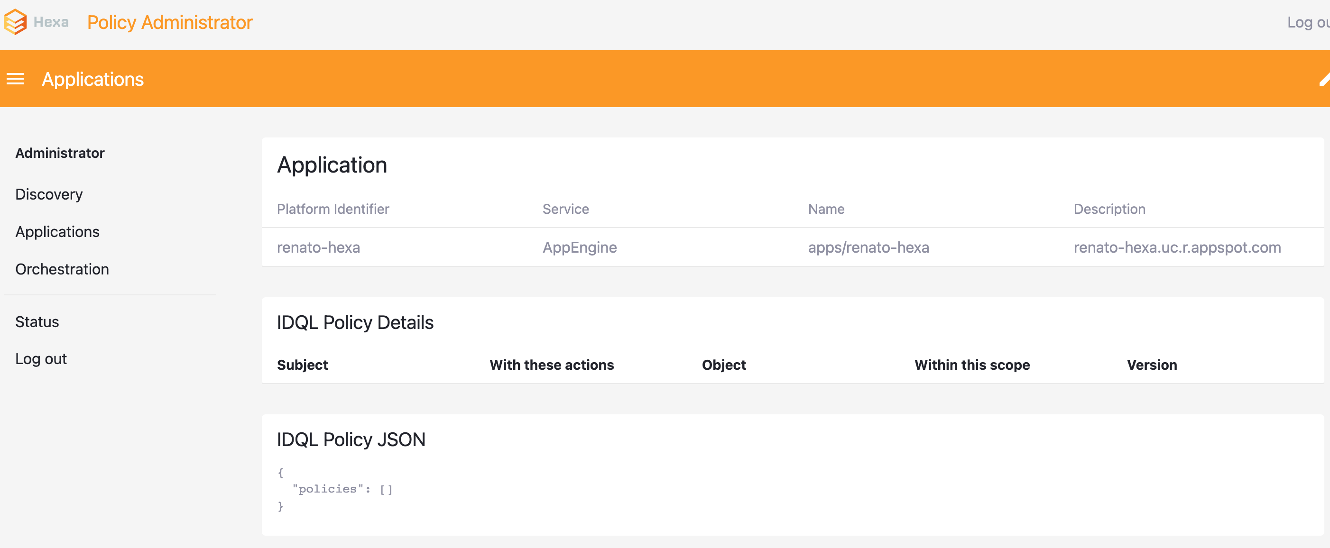Open the hamburger navigation menu
Image resolution: width=1330 pixels, height=548 pixels.
pos(16,79)
